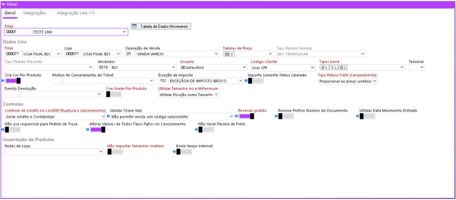456x200 pixels.
Task: Open the Validar Chave Vale dropdown
Action: coord(232,116)
